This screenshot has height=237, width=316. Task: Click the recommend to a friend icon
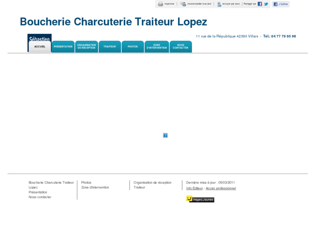tap(183, 4)
